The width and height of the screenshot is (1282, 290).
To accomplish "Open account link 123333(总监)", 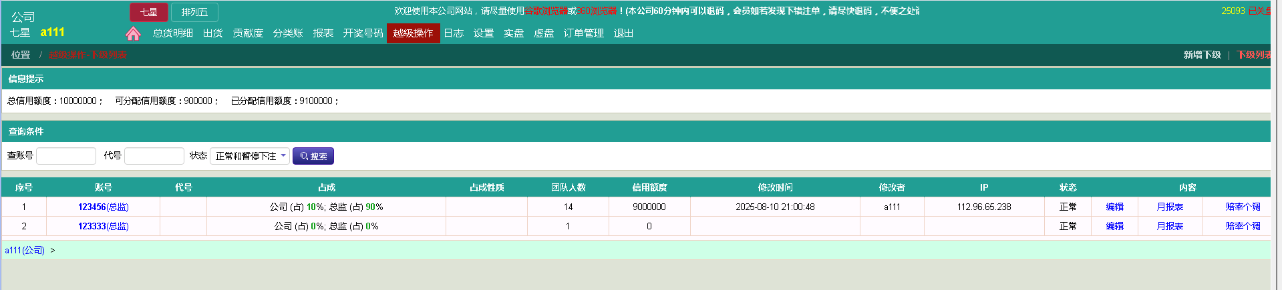I will [104, 226].
